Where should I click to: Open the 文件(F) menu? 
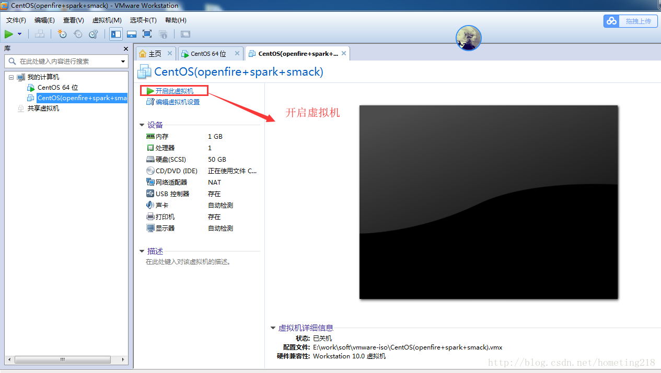(x=16, y=20)
